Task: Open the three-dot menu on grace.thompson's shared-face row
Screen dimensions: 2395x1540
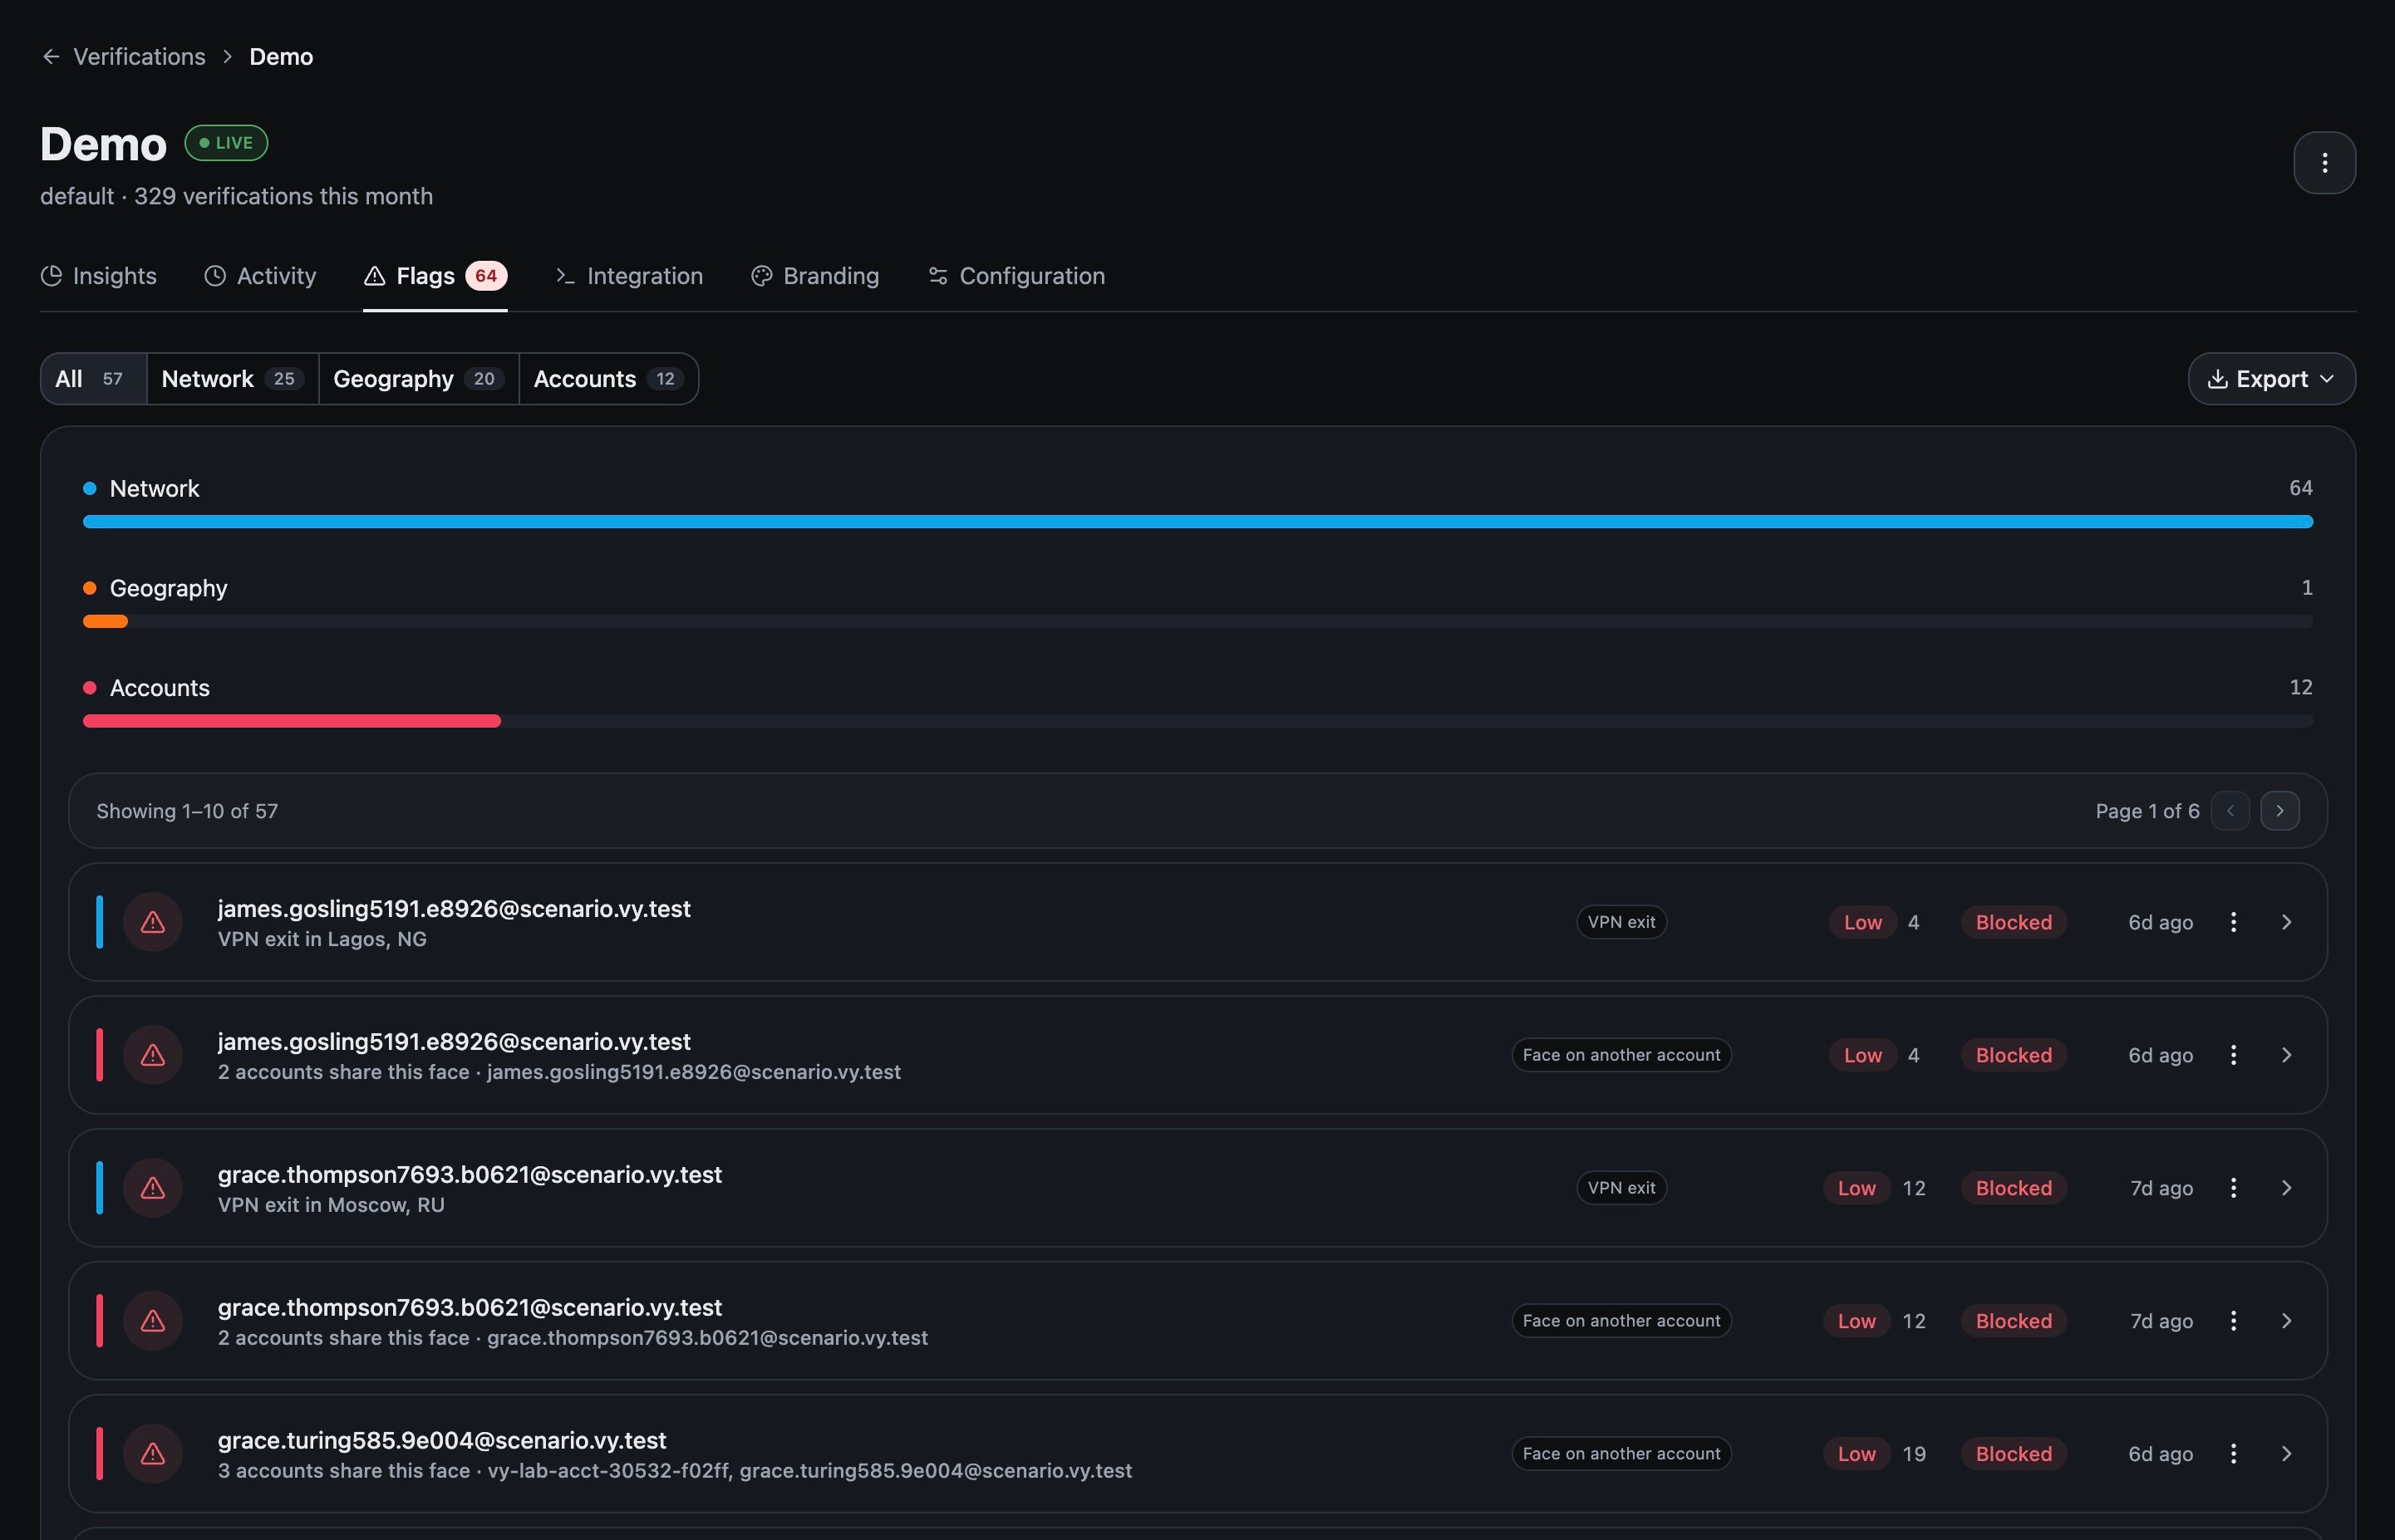Action: coord(2233,1321)
